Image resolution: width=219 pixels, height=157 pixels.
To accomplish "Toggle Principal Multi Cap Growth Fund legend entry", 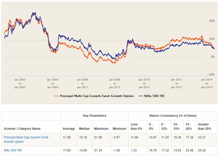I will click(x=97, y=96).
